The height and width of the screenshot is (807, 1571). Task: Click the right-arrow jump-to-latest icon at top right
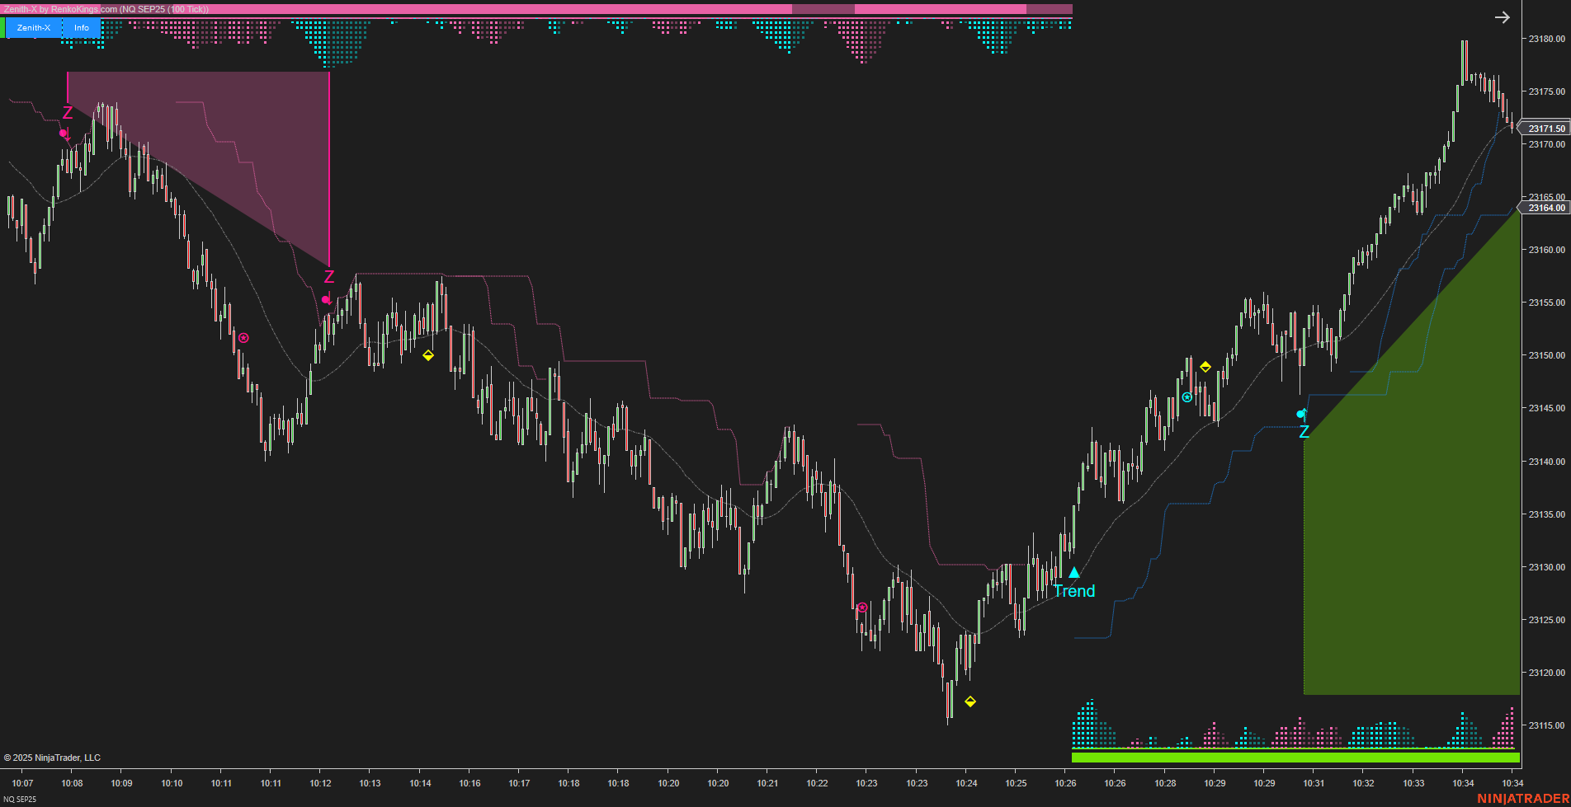(1503, 16)
